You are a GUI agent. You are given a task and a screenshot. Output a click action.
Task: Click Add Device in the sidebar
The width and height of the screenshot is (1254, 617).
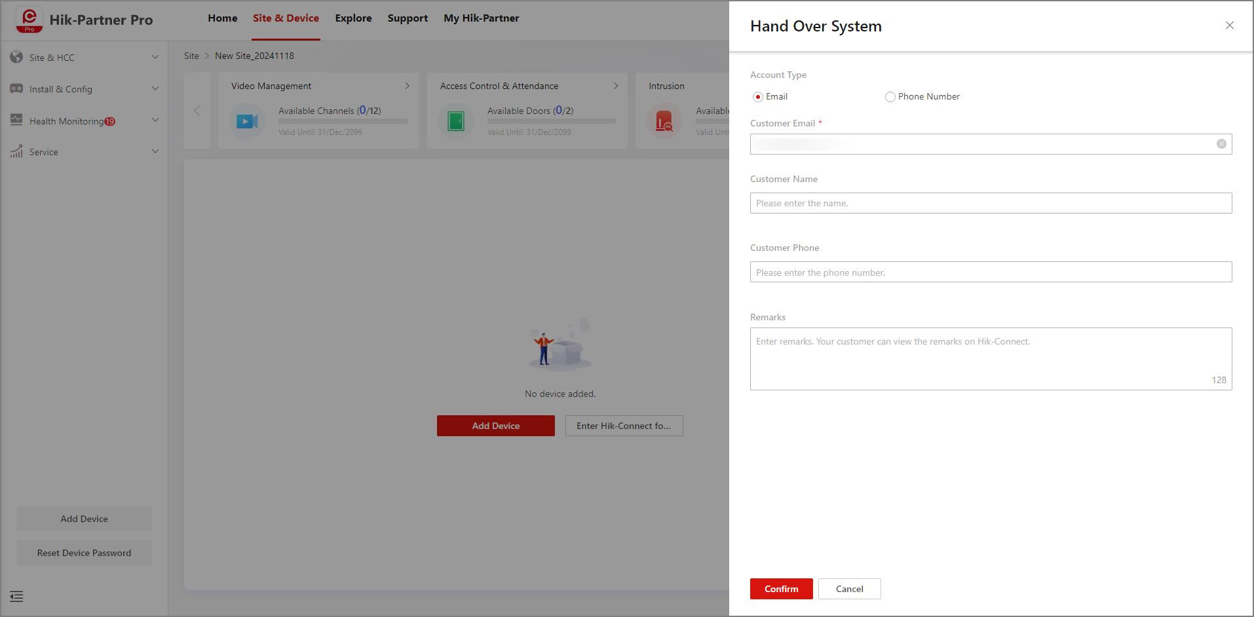(x=85, y=519)
